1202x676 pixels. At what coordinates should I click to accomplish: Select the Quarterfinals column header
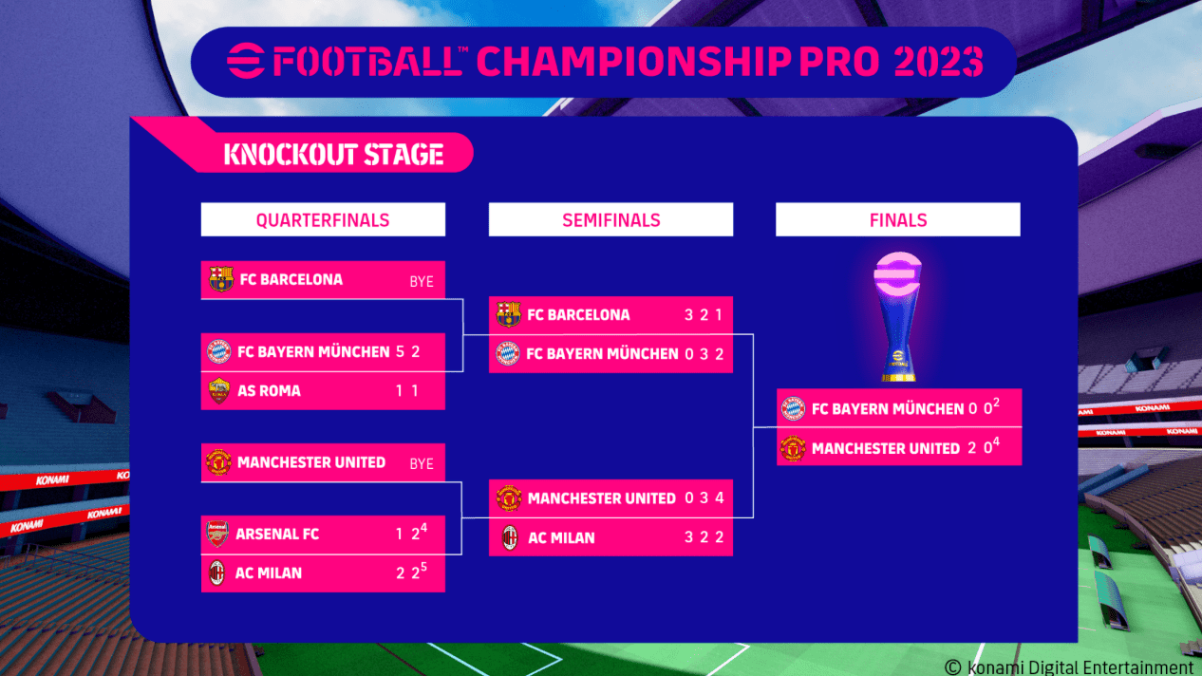pos(323,220)
